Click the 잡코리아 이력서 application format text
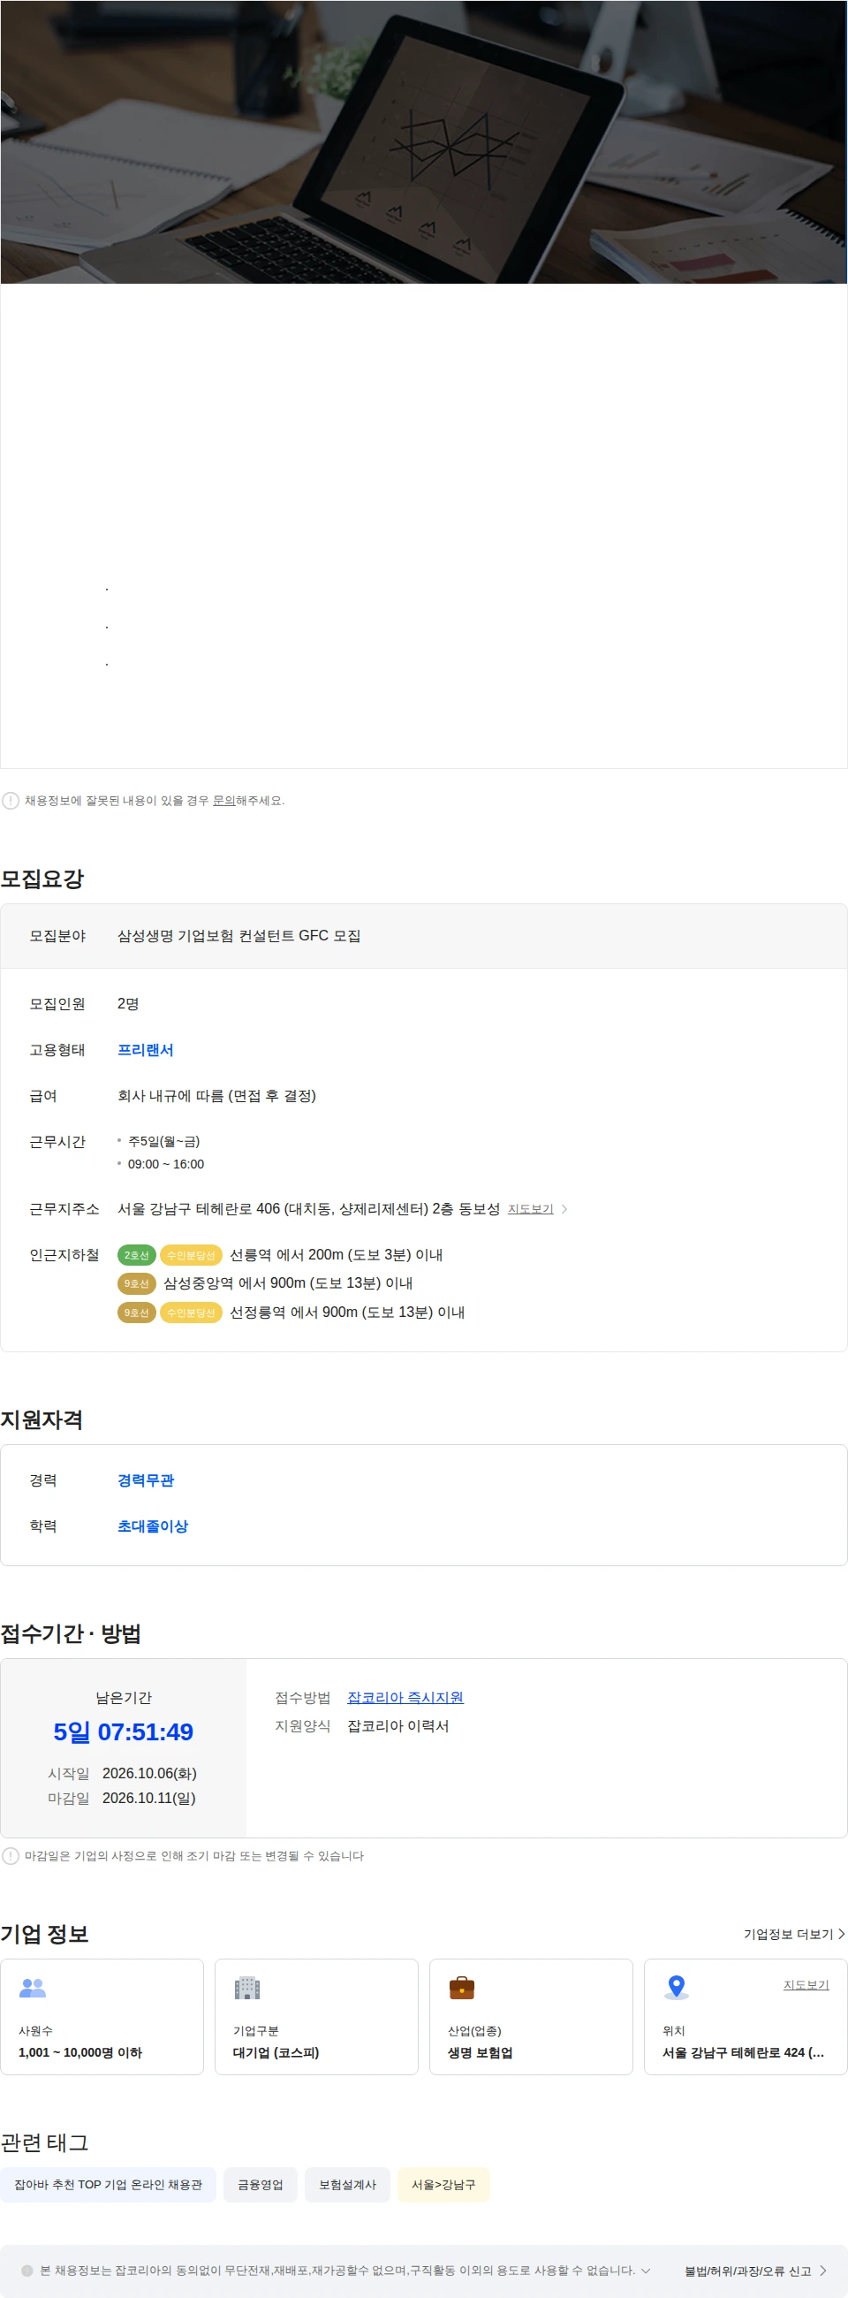The height and width of the screenshot is (2298, 848). click(397, 1726)
